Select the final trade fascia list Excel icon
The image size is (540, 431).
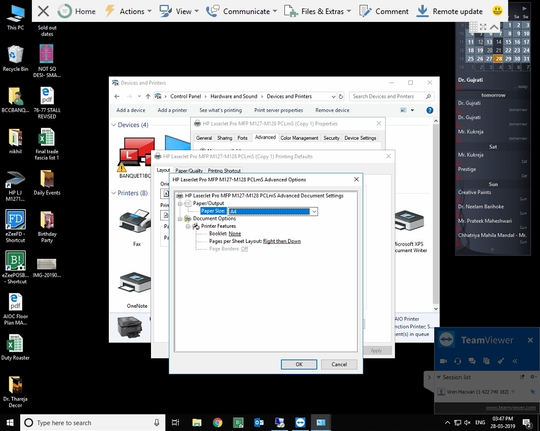pyautogui.click(x=47, y=144)
